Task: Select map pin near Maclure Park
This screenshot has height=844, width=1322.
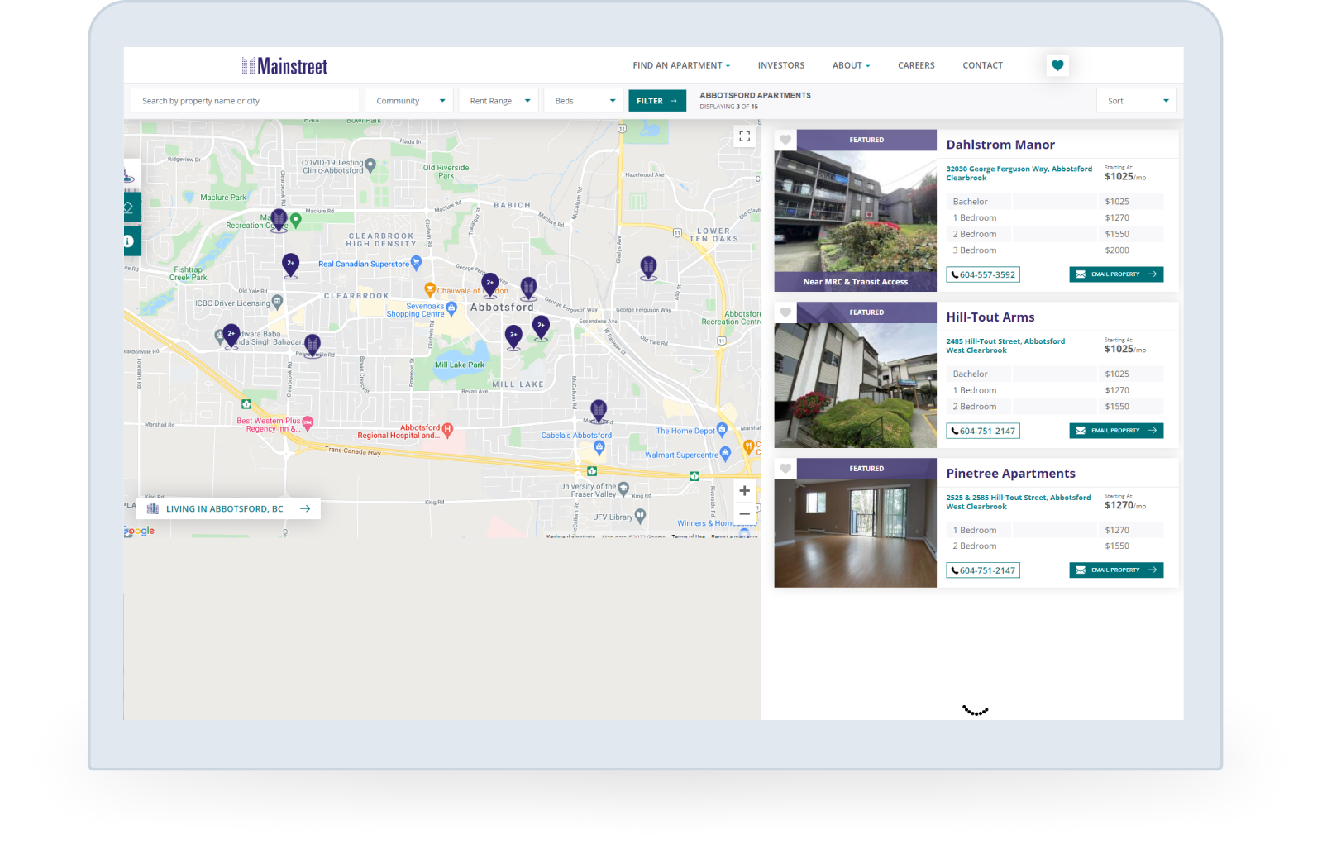Action: click(279, 219)
